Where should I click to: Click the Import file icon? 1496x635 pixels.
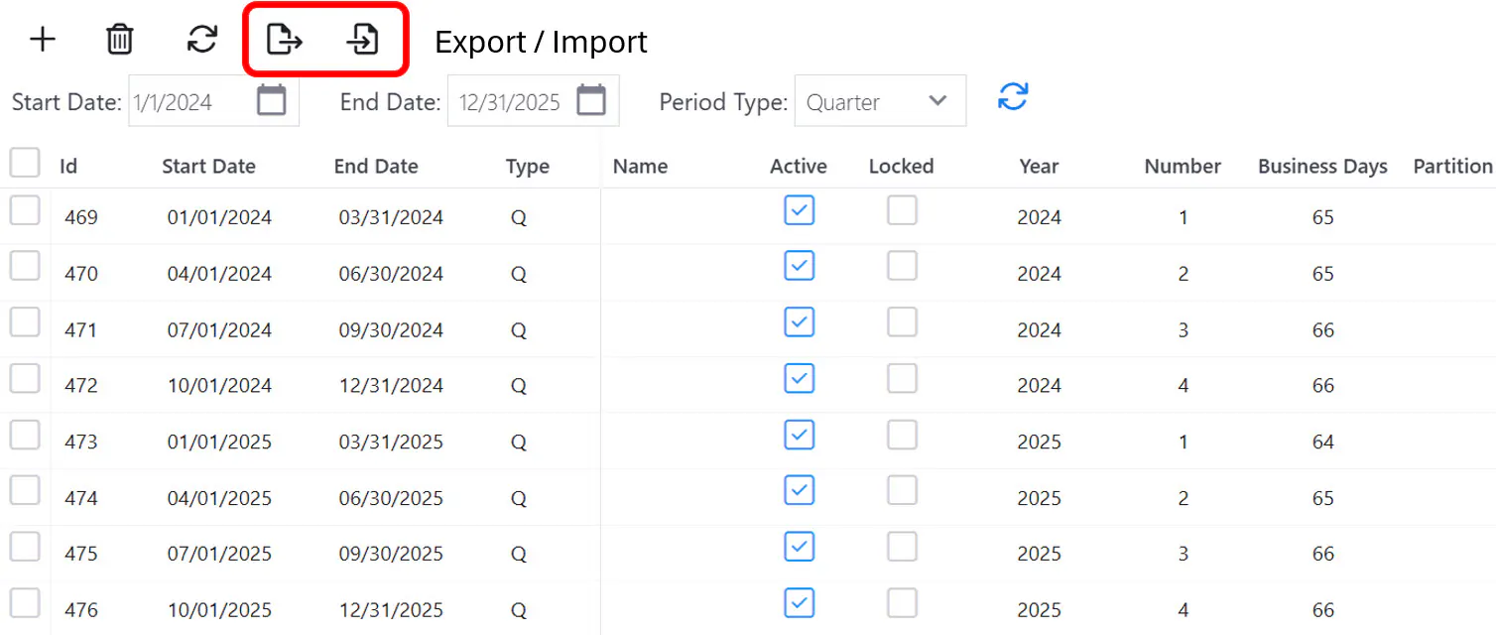click(x=363, y=40)
